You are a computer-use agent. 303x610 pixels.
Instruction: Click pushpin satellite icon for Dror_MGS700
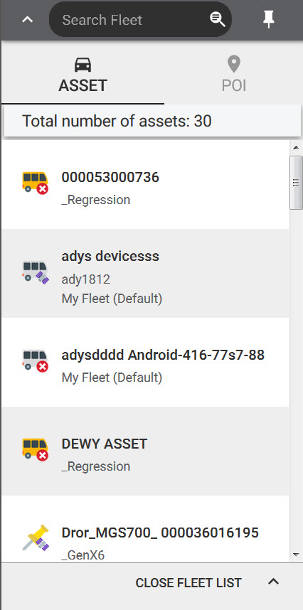36,537
